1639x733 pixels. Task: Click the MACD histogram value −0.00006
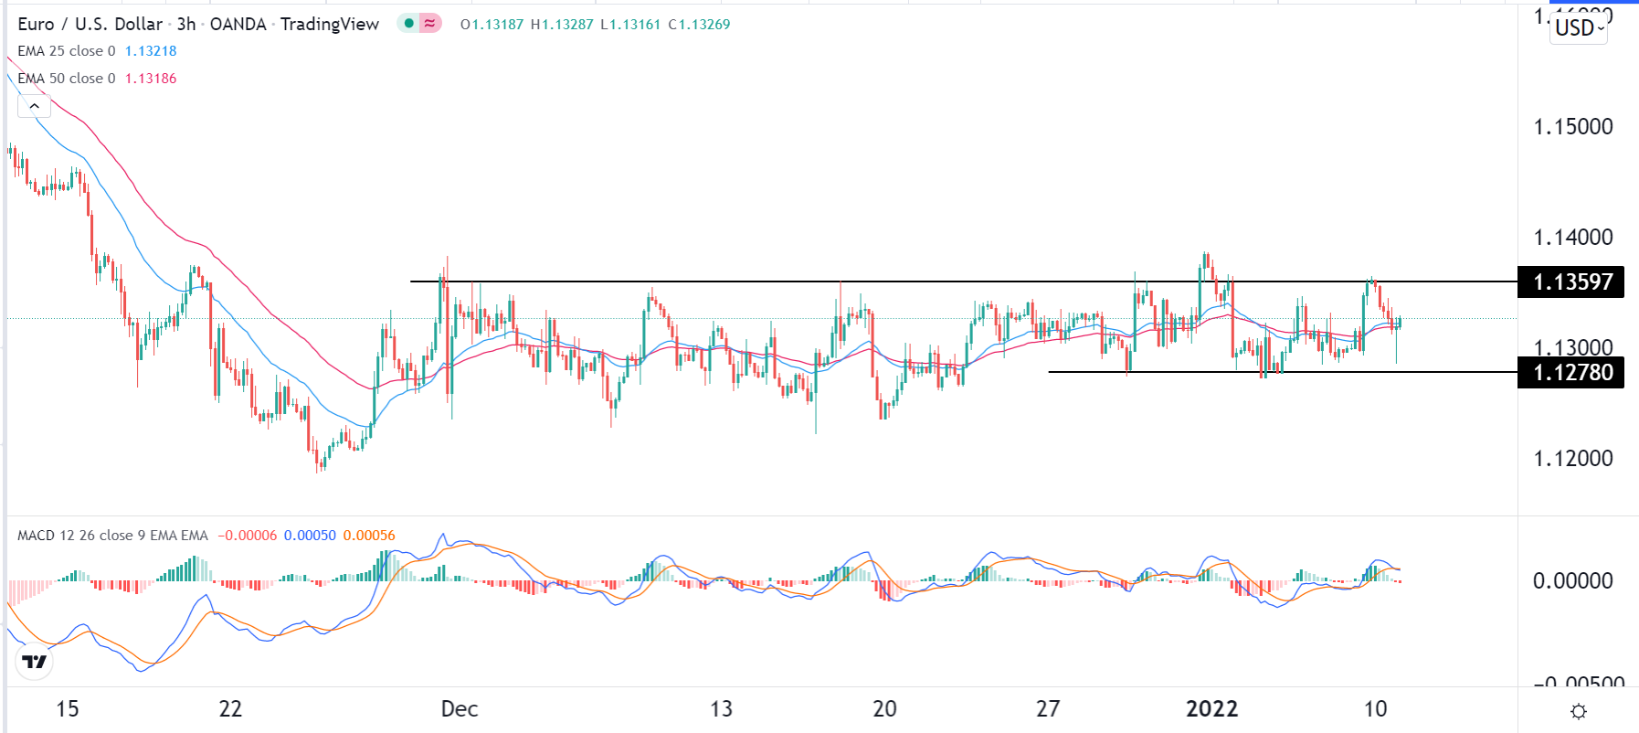tap(247, 536)
